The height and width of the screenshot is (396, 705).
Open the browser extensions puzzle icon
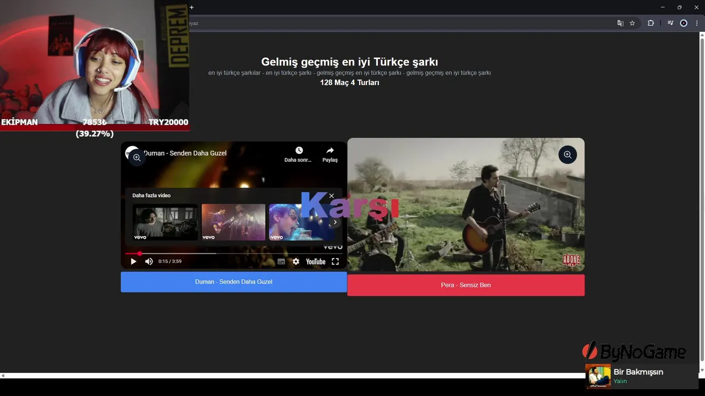coord(650,23)
